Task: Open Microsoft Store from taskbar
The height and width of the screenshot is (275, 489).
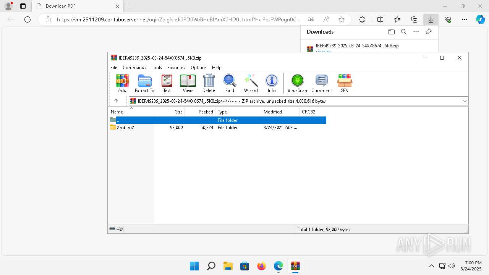Action: [244, 266]
